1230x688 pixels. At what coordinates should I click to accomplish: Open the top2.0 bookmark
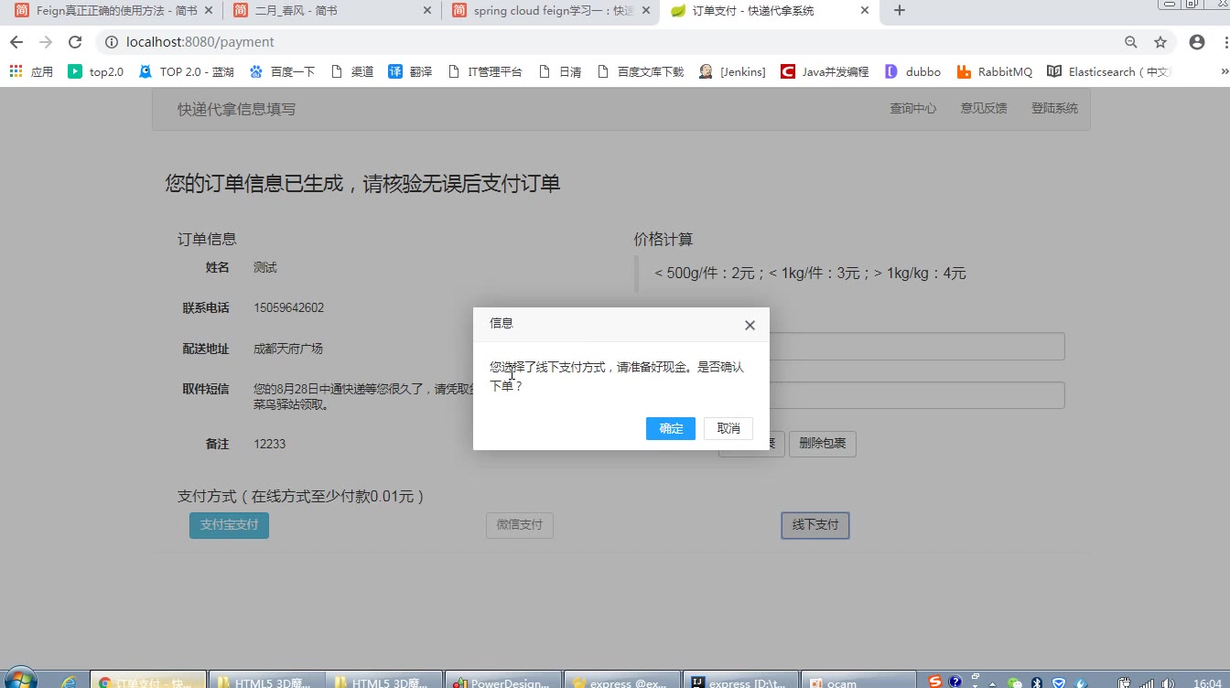[x=96, y=71]
